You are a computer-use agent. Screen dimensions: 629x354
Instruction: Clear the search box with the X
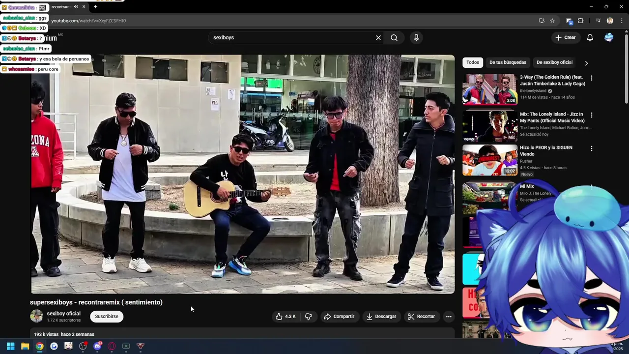[378, 38]
